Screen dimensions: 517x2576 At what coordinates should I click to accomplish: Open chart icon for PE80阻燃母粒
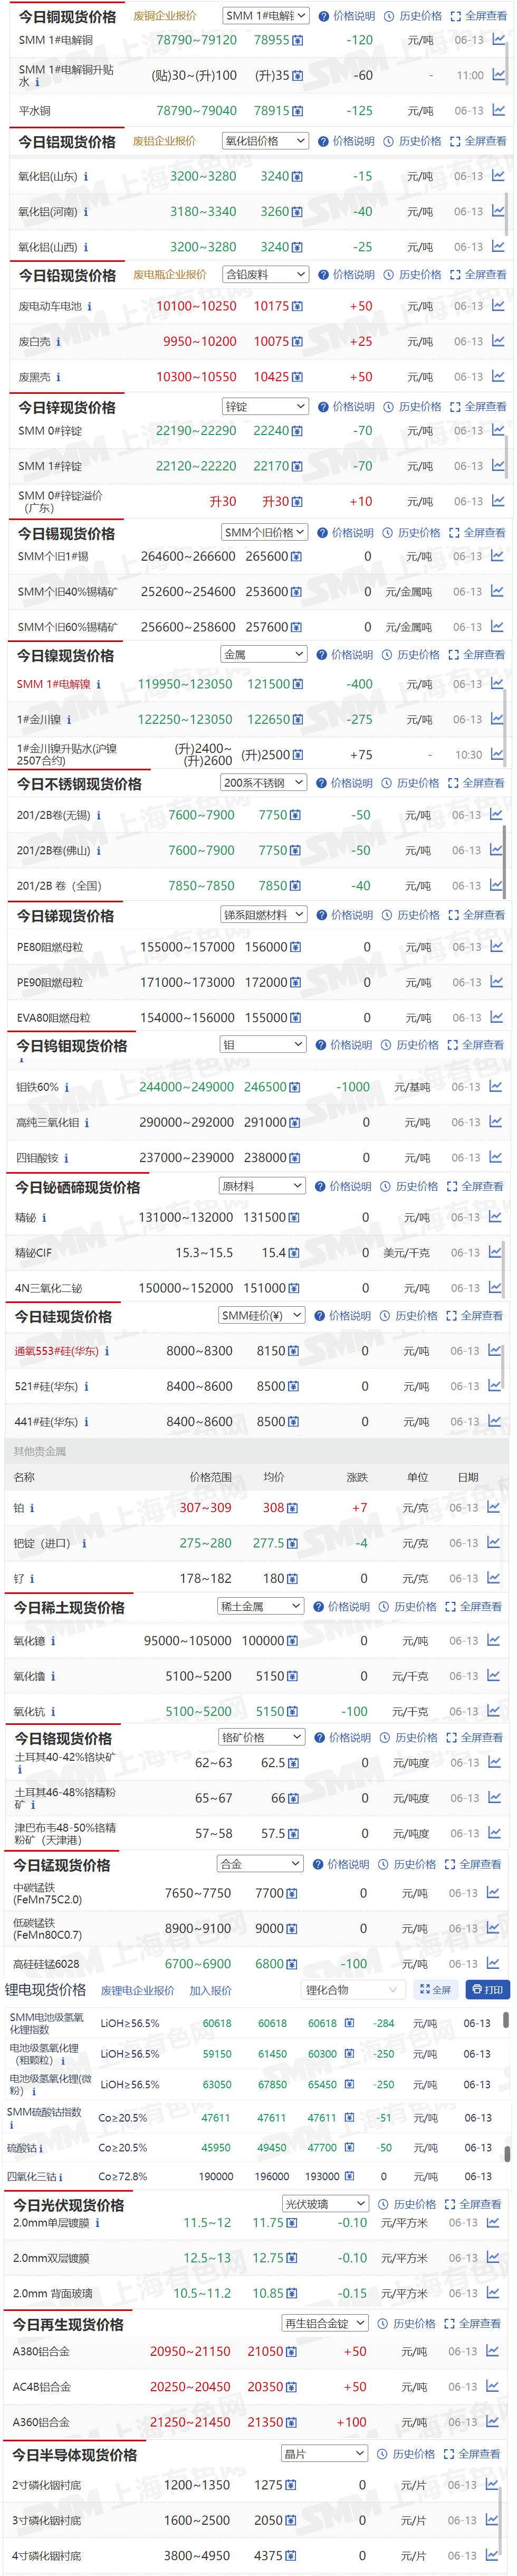[x=496, y=947]
